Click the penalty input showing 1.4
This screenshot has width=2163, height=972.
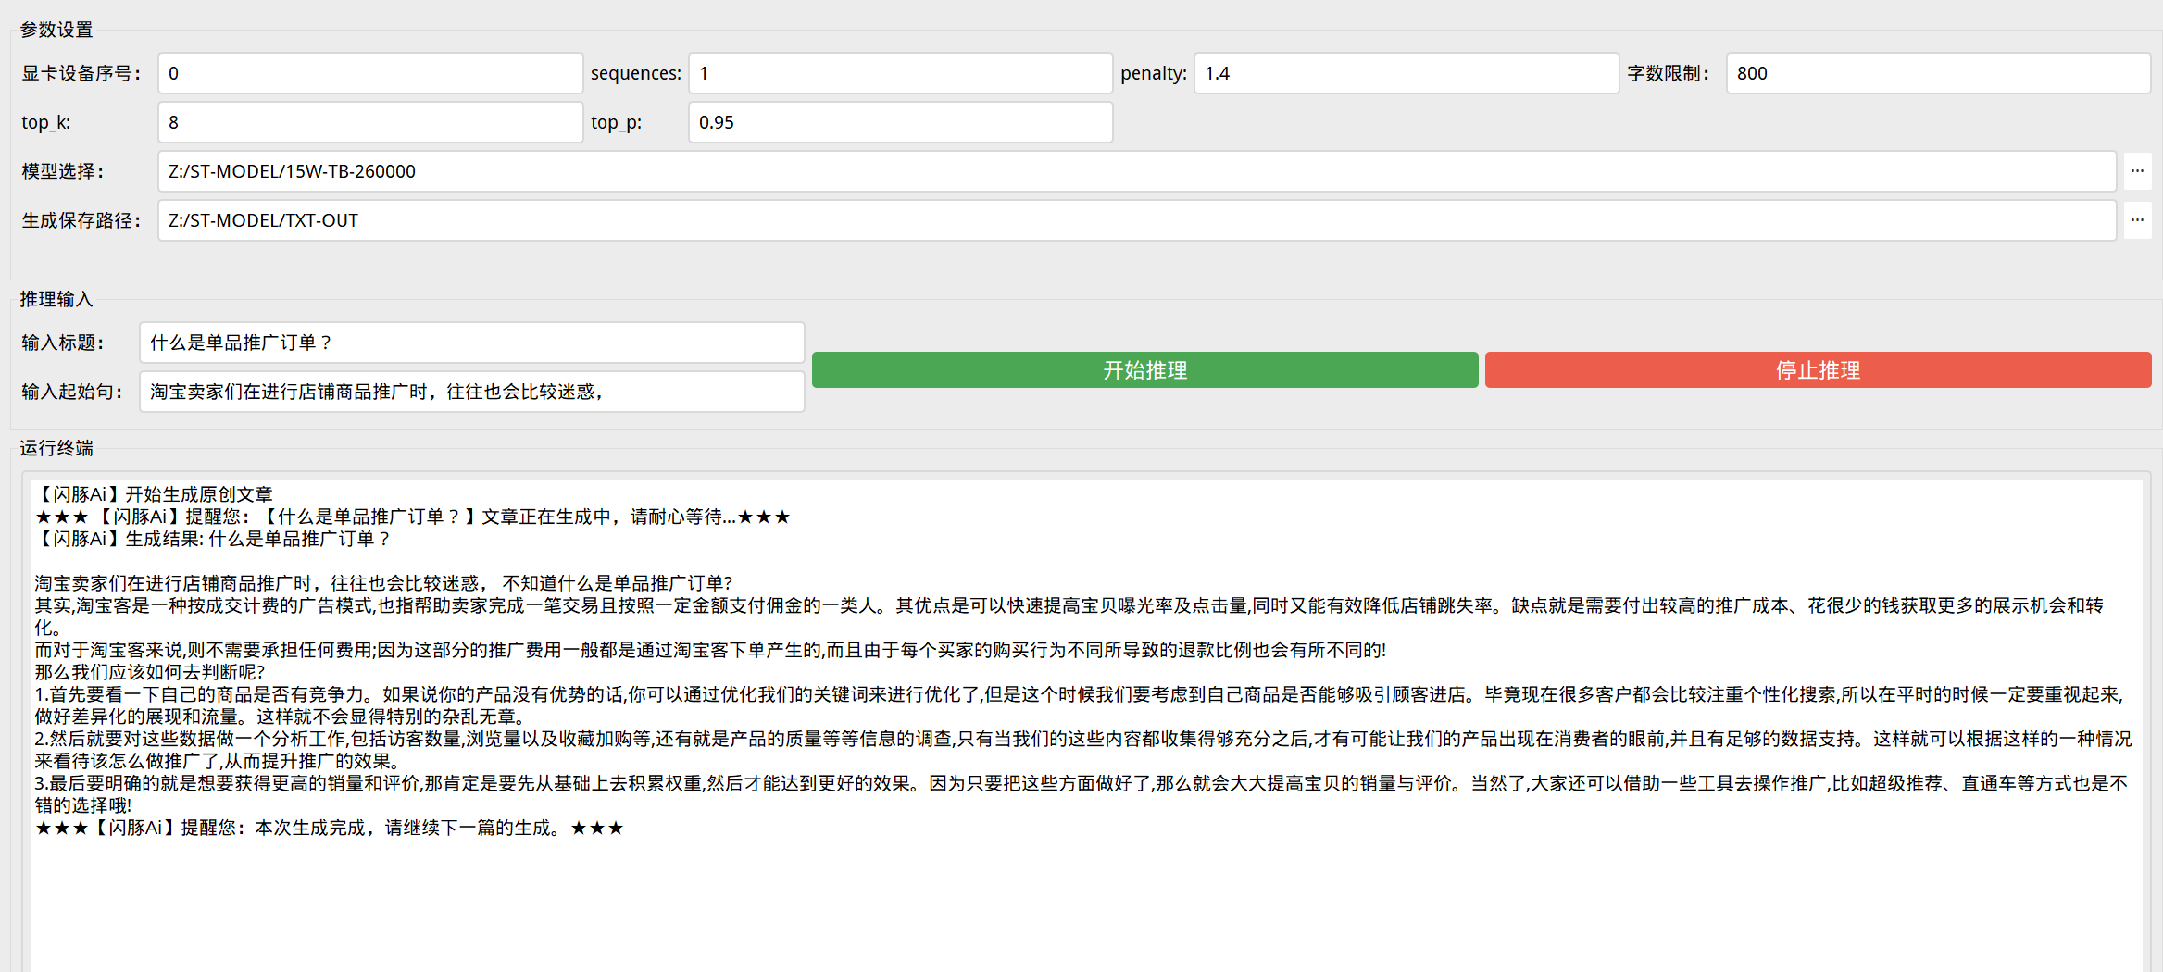point(1406,73)
